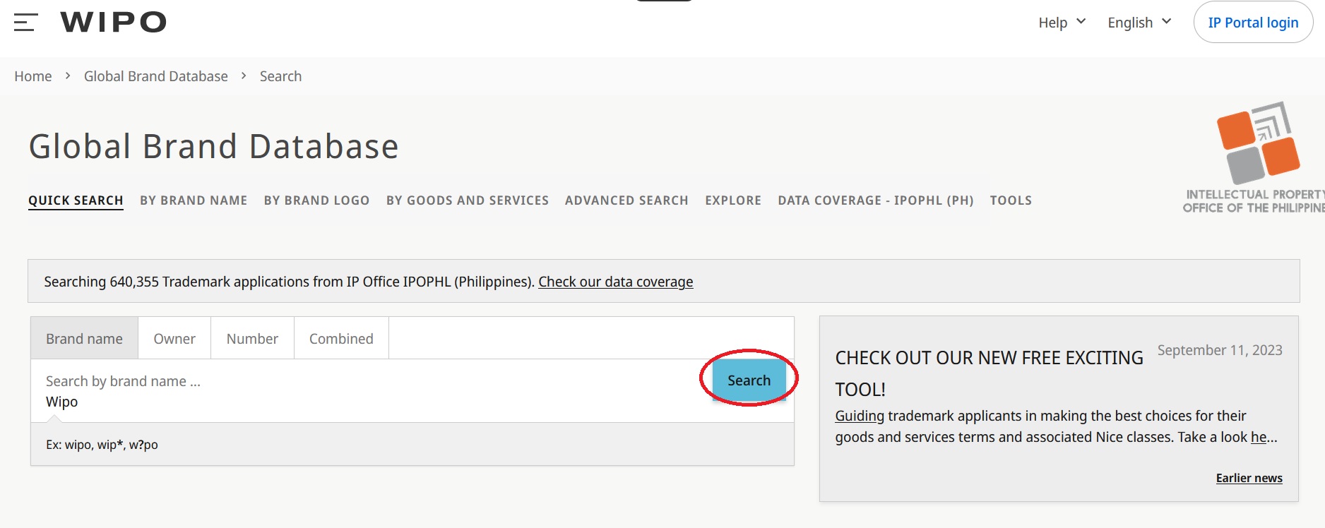The height and width of the screenshot is (528, 1325).
Task: Open Global Brand Database breadcrumb link
Action: [155, 76]
